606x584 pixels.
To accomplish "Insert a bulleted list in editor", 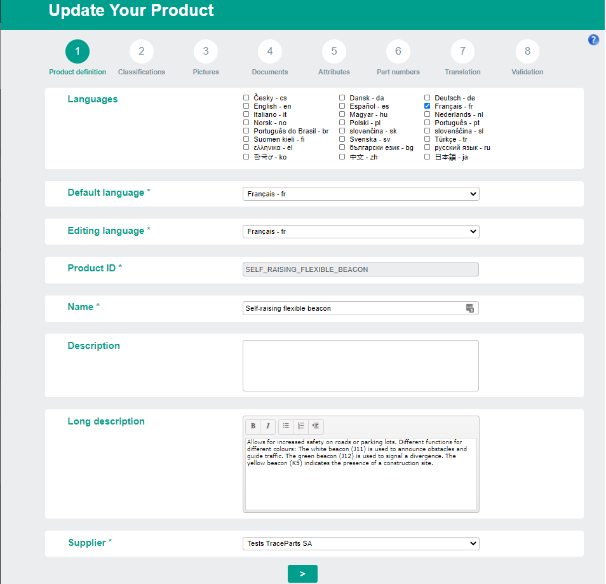I will click(286, 426).
